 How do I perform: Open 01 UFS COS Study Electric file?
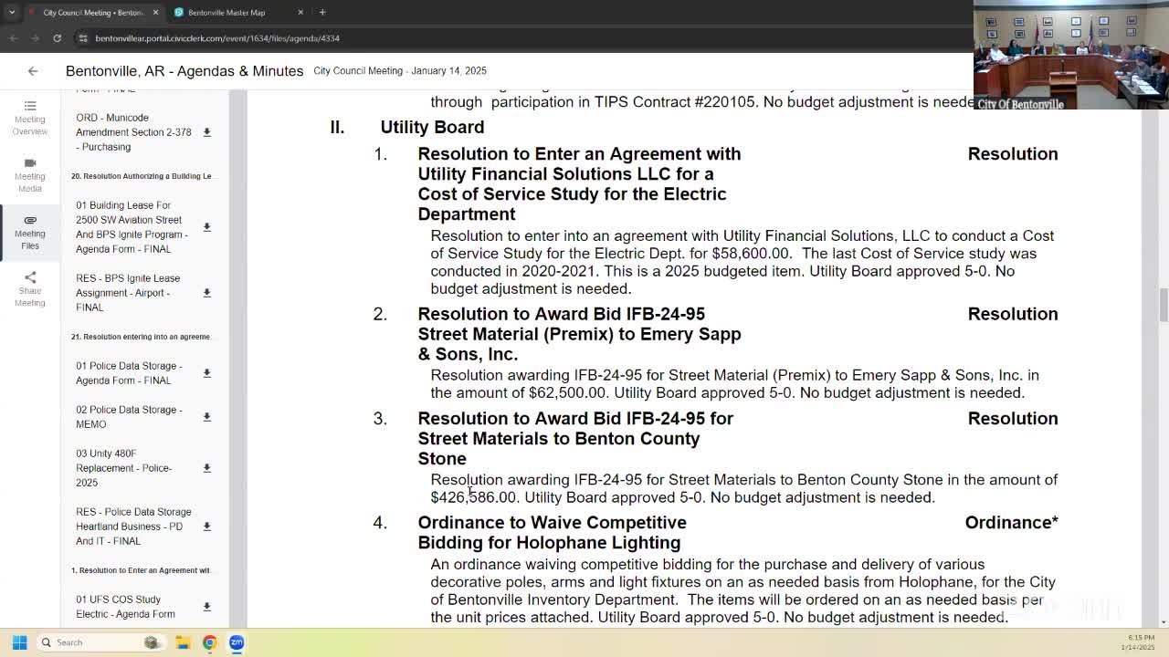(125, 607)
